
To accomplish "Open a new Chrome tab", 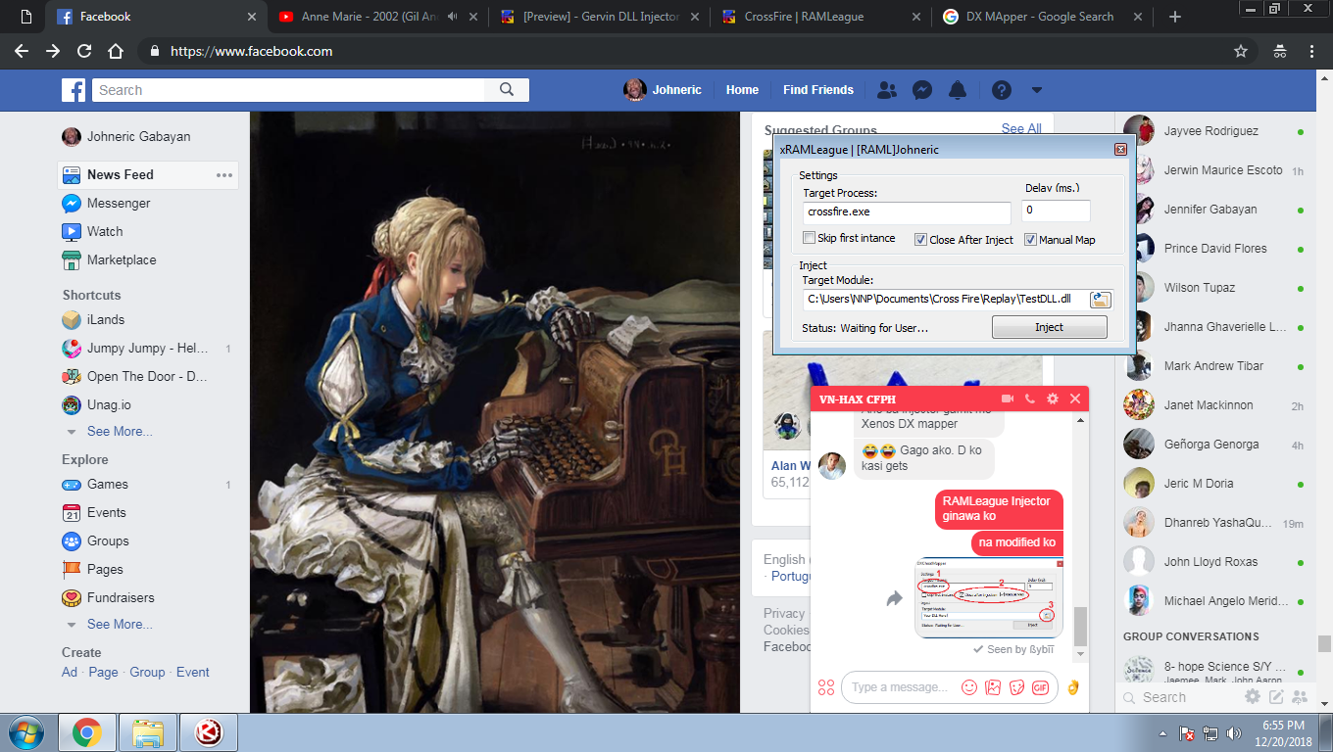I will pyautogui.click(x=1175, y=17).
